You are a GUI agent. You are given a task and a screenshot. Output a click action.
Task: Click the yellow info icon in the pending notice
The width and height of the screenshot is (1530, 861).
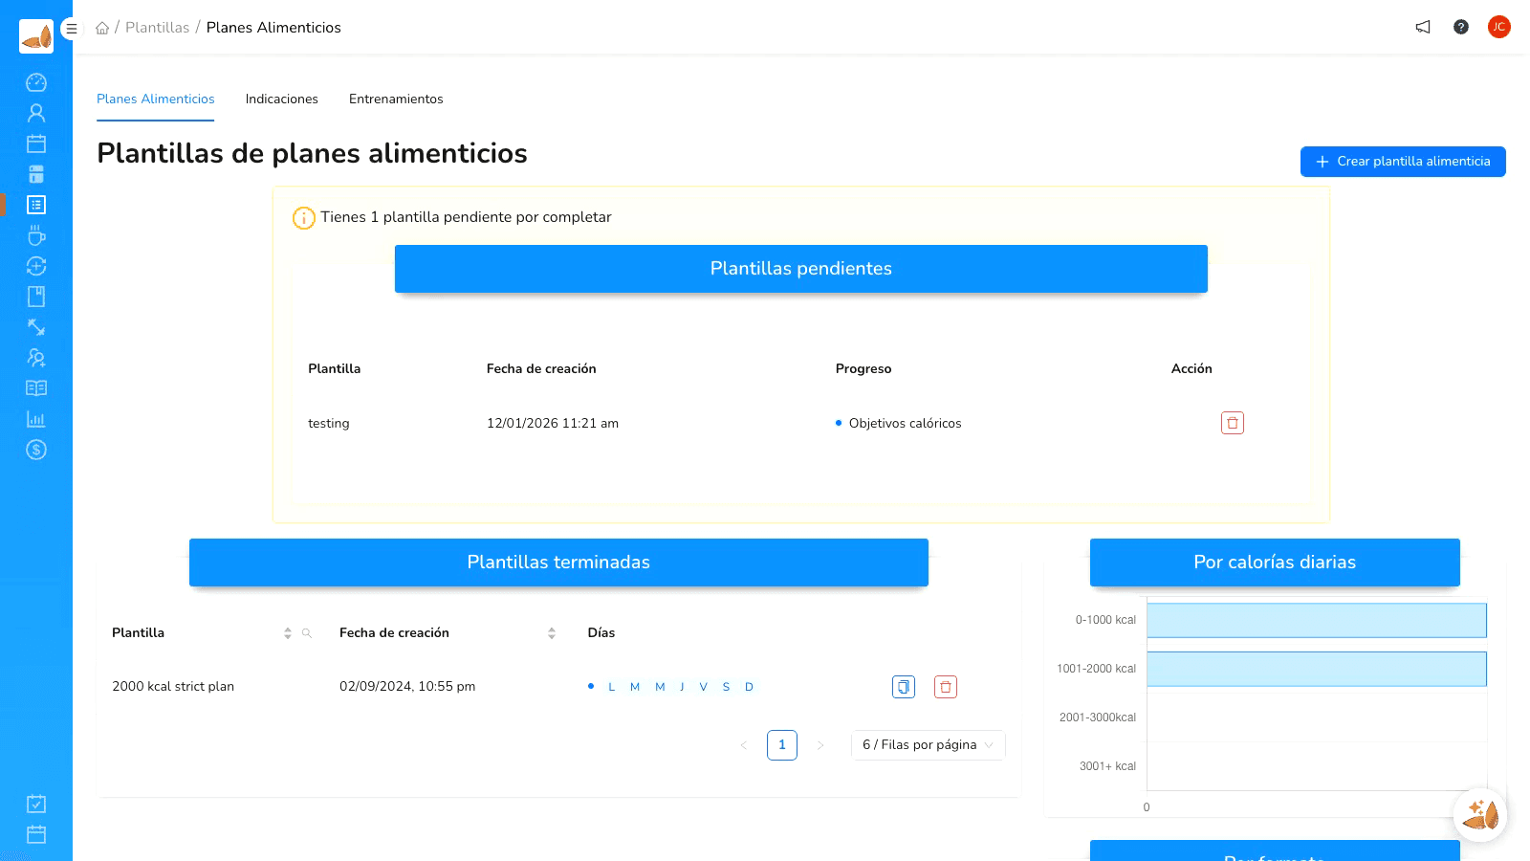click(304, 218)
